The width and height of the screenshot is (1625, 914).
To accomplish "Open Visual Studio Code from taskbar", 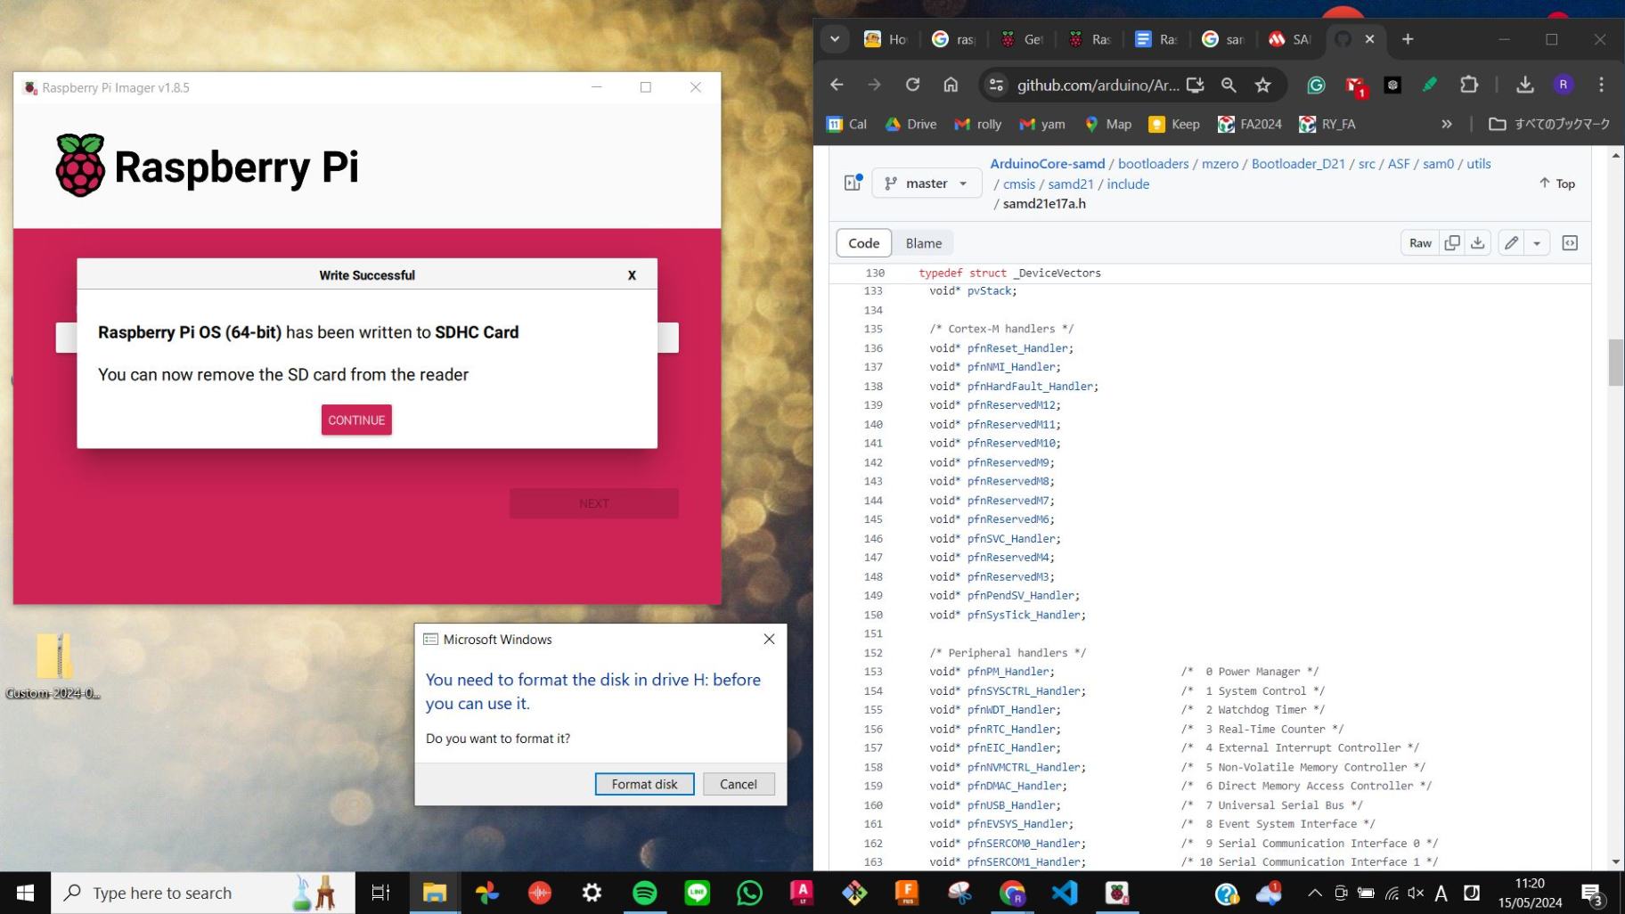I will tap(1065, 893).
